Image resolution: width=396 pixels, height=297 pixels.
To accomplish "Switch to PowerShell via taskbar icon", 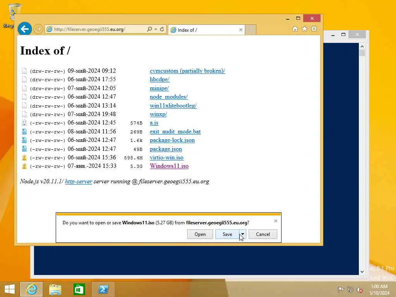I will click(103, 289).
